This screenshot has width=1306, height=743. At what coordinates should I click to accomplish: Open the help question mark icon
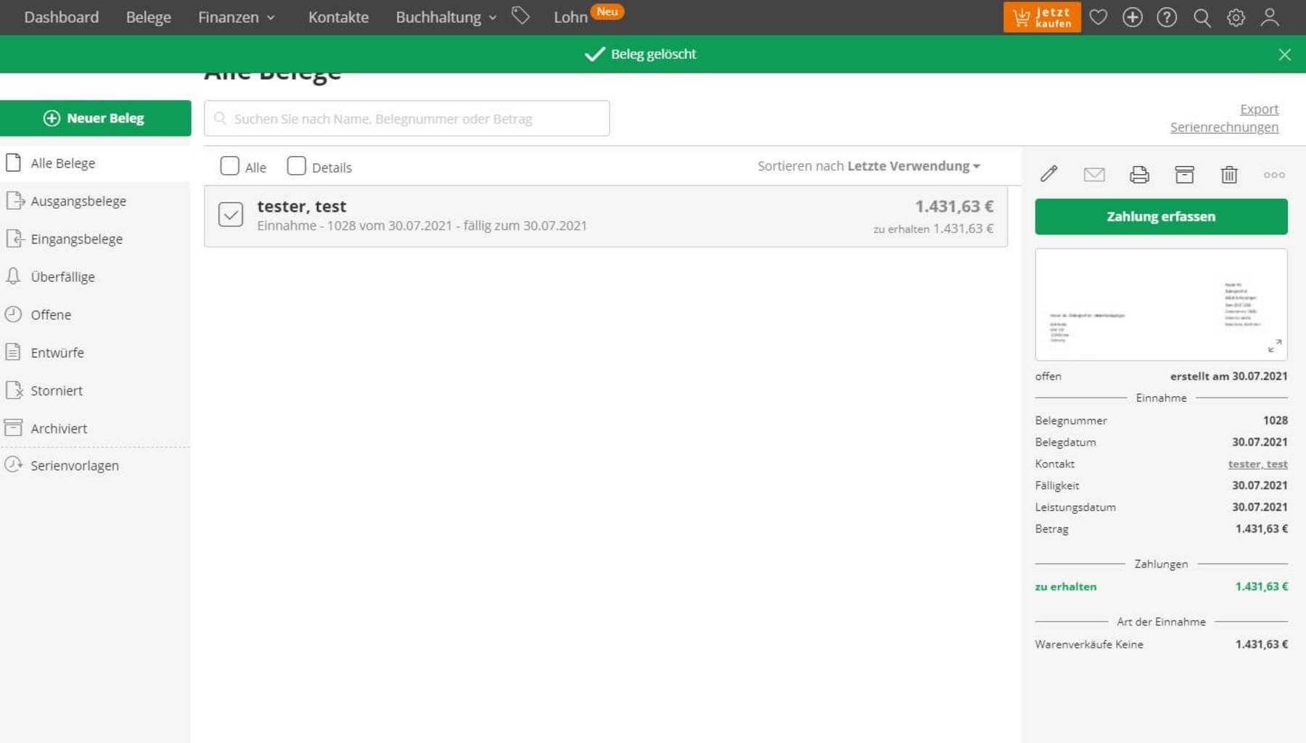point(1167,17)
